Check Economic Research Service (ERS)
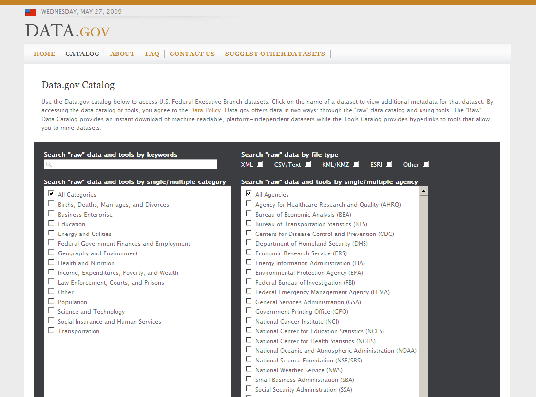This screenshot has width=536, height=397. (x=249, y=253)
